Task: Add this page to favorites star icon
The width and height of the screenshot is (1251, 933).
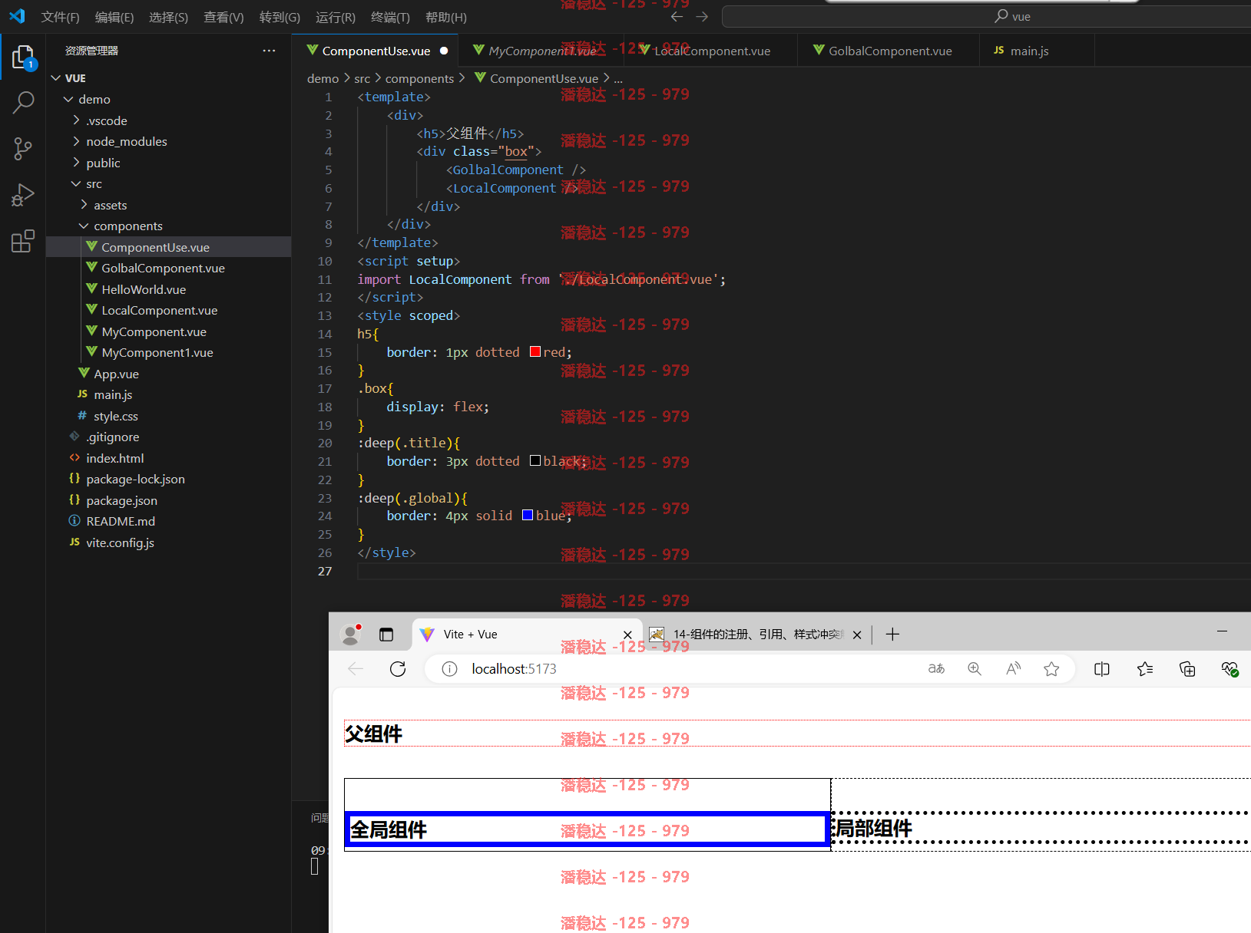Action: pos(1051,669)
